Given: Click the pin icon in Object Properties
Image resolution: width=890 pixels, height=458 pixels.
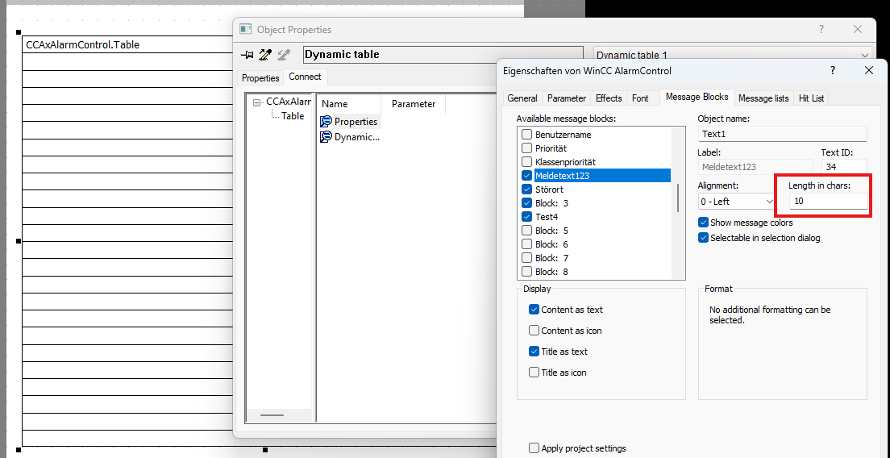Looking at the screenshot, I should point(247,55).
